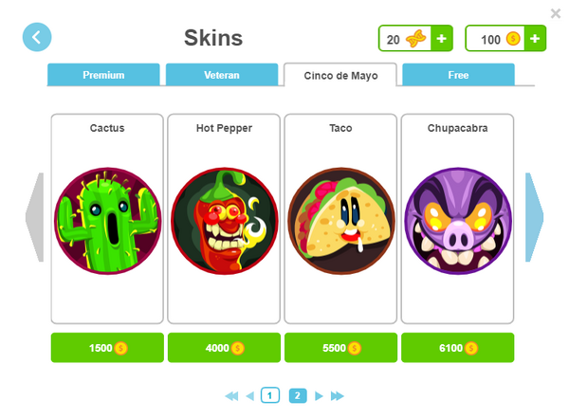Buy Hot Pepper for 4000 coins
Viewport: 569px width, 419px height.
tap(224, 348)
